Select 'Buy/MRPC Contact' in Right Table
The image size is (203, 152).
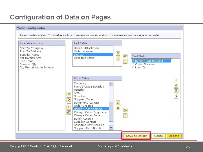click(x=87, y=103)
